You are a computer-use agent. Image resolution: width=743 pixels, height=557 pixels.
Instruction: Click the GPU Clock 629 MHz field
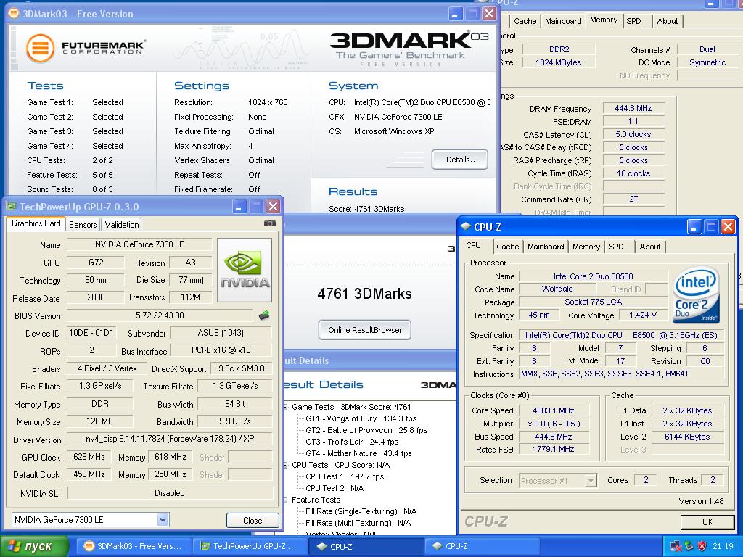pyautogui.click(x=89, y=457)
